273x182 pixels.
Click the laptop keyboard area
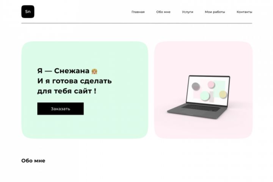pyautogui.click(x=201, y=108)
